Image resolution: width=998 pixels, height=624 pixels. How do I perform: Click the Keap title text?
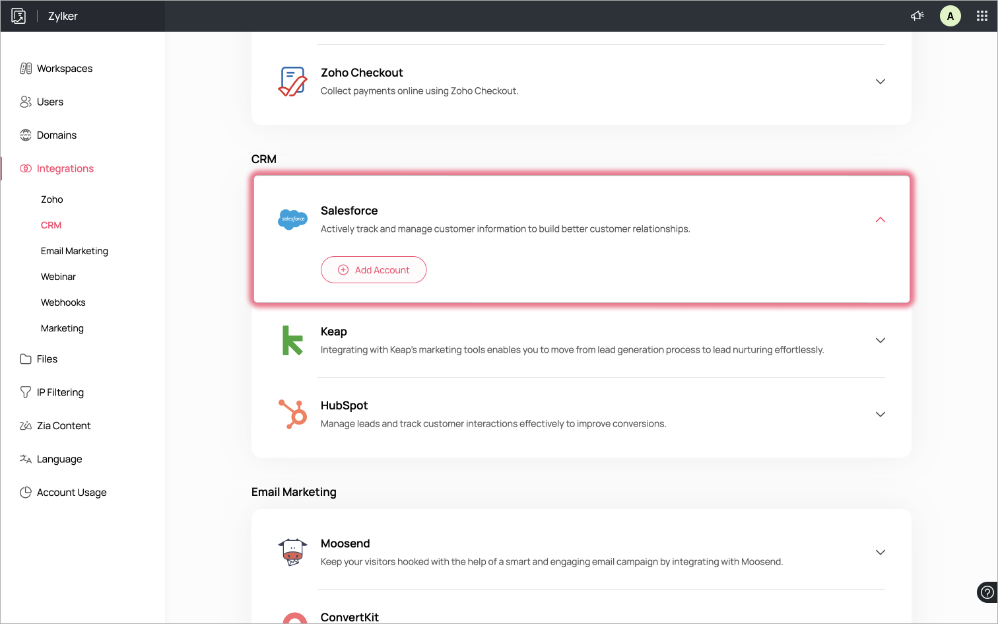coord(334,331)
